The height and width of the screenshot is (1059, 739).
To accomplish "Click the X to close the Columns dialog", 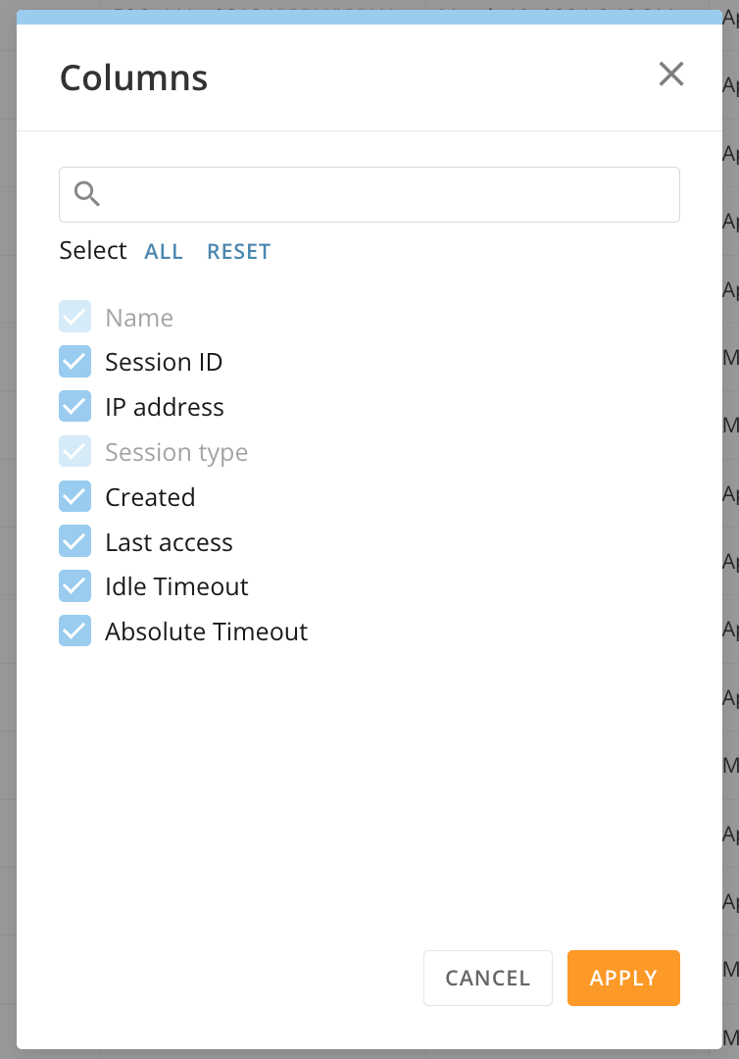I will click(x=671, y=75).
